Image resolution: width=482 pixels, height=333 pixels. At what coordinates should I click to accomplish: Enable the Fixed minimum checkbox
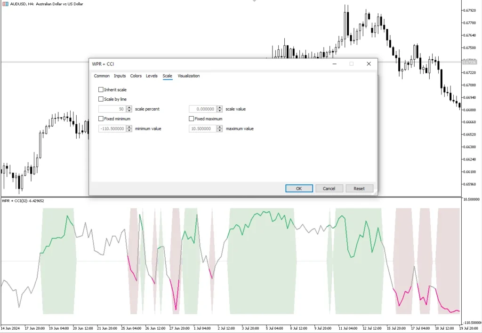101,119
